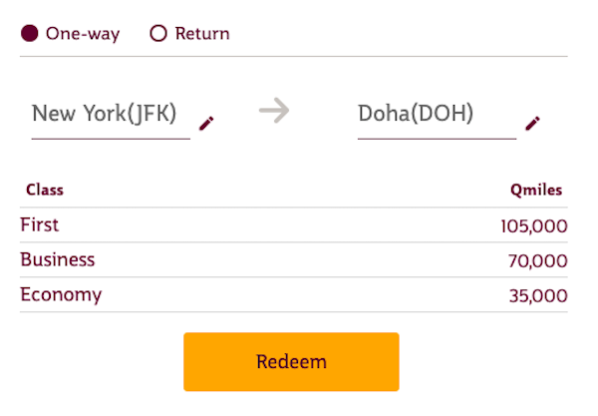The height and width of the screenshot is (416, 598).
Task: Select the Return radio button circle
Action: click(x=157, y=34)
